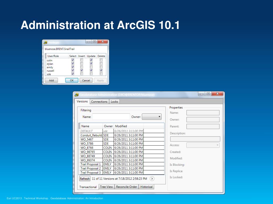Open the Historical tab
The height and width of the screenshot is (204, 273).
coord(146,187)
